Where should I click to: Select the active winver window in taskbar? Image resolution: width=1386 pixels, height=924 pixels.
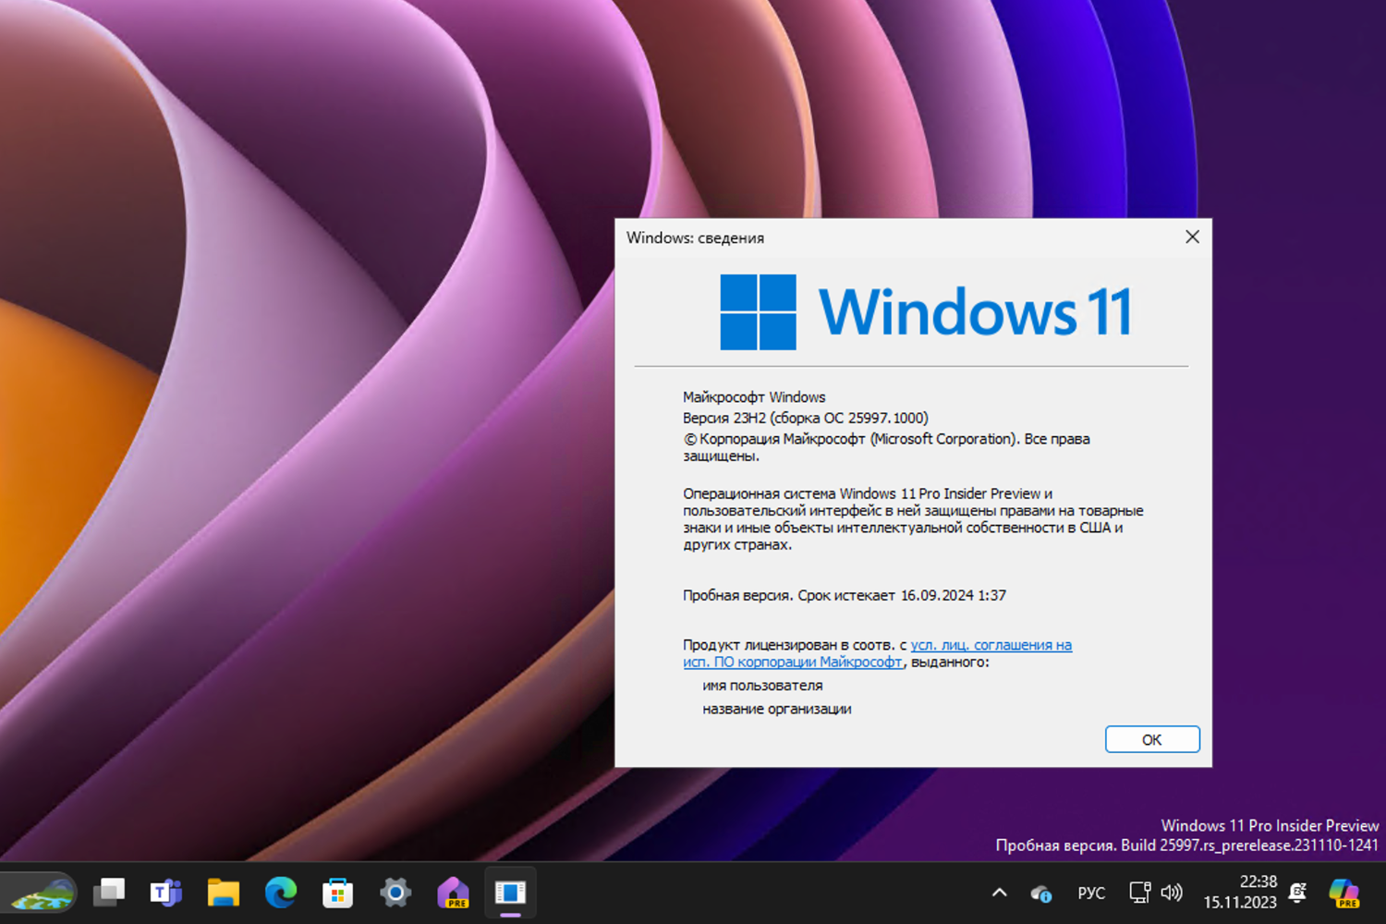(x=510, y=892)
